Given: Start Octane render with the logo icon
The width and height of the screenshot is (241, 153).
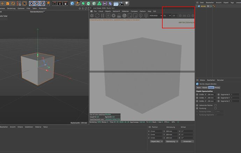Looking at the screenshot, I should pos(92,16).
